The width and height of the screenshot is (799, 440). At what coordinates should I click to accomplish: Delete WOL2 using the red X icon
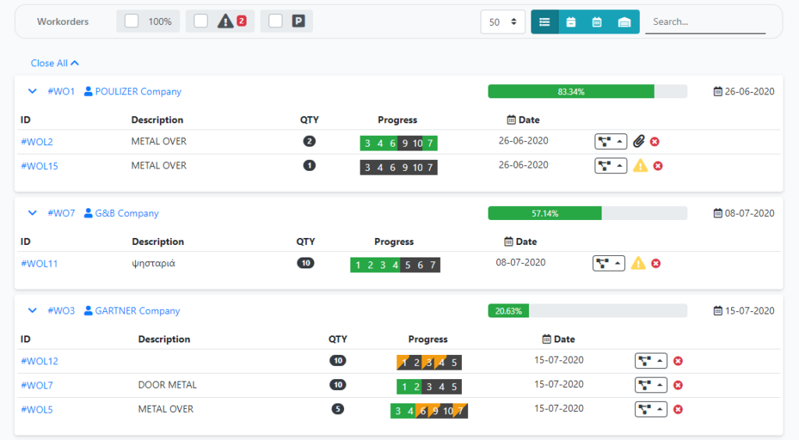655,142
